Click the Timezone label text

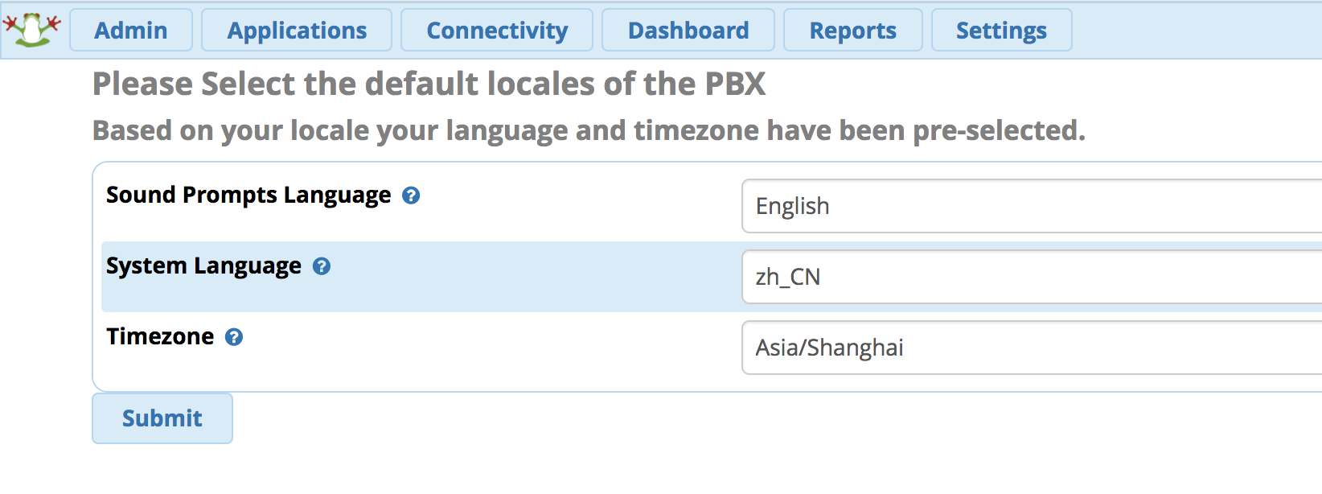coord(160,336)
